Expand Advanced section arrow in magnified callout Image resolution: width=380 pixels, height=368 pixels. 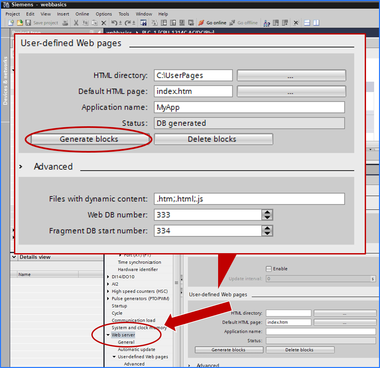tap(21, 167)
